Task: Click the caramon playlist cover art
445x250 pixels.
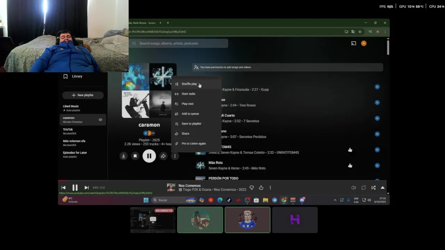Action: click(x=149, y=91)
